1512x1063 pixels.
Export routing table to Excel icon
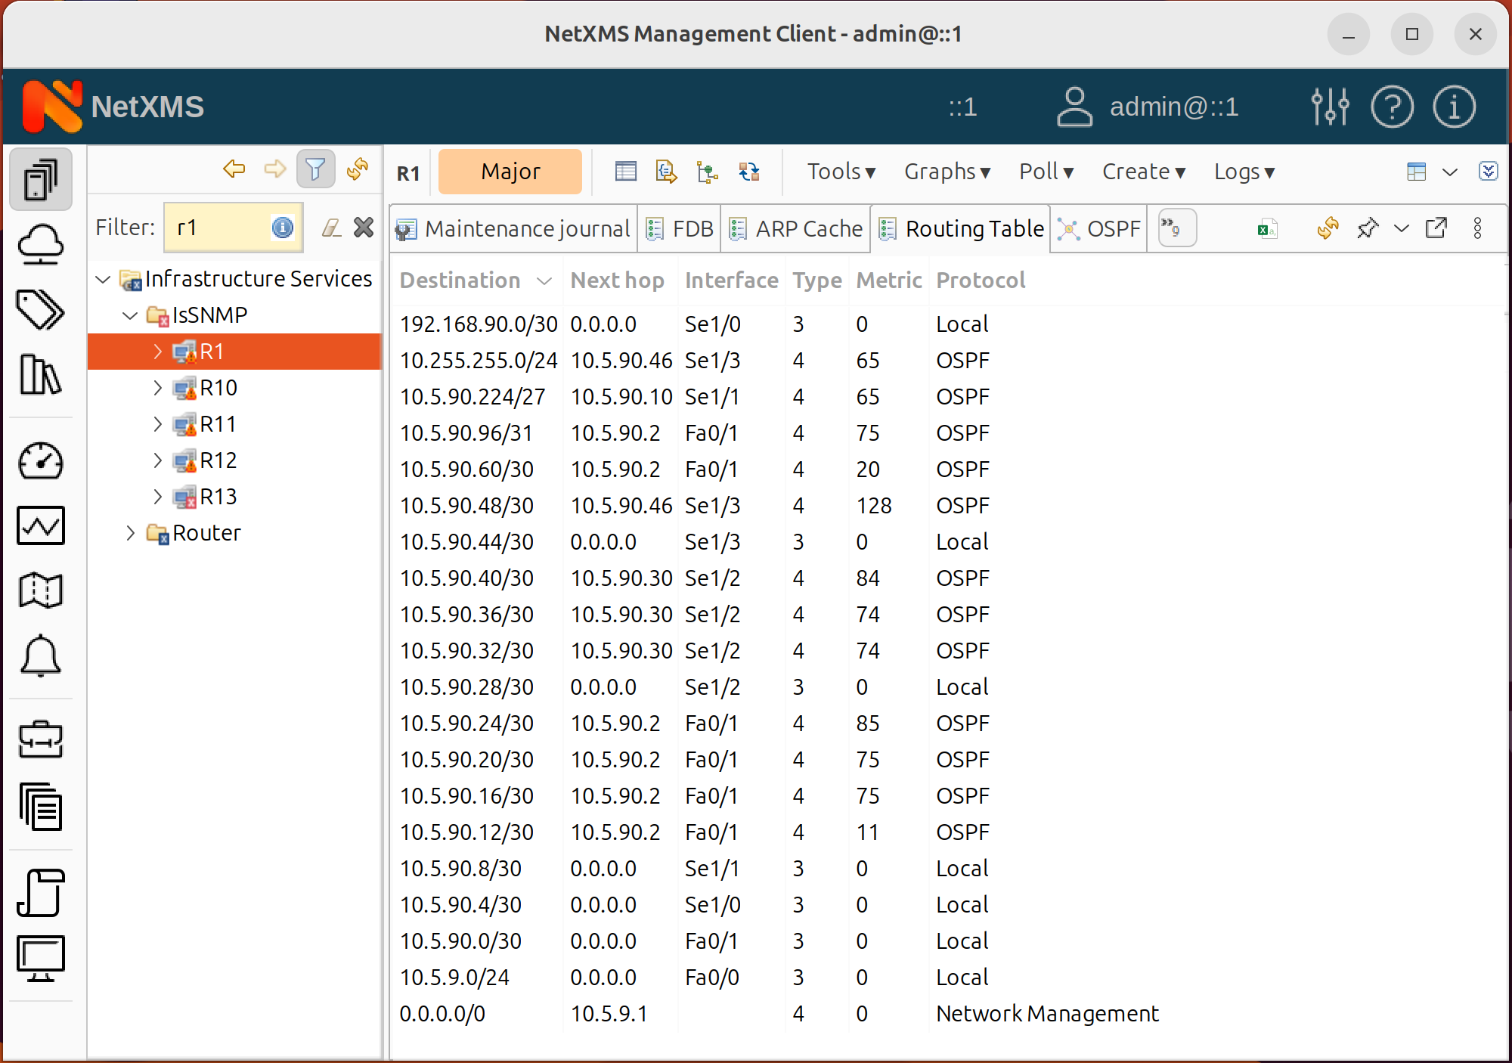pyautogui.click(x=1268, y=228)
